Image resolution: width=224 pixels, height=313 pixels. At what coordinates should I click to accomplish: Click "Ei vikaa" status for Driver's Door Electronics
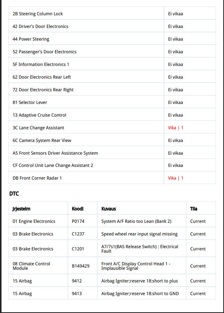176,26
